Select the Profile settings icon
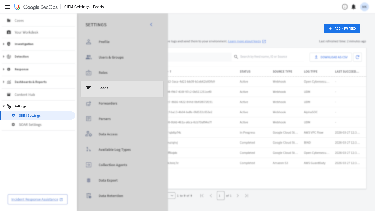This screenshot has width=375, height=211. 89,41
